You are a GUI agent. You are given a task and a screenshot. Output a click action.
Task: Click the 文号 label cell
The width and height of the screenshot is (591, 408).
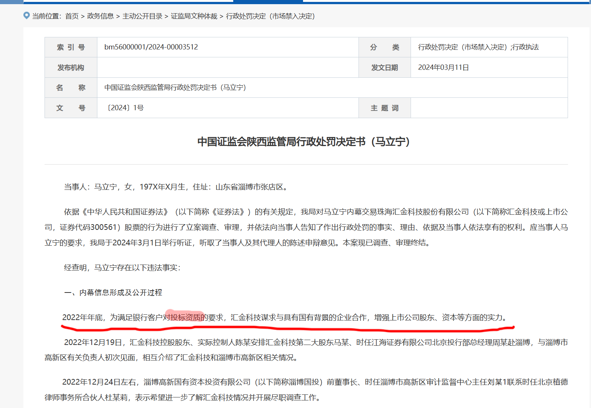[x=71, y=108]
